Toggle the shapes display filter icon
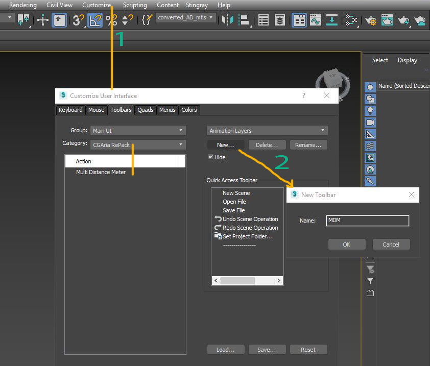Viewport: 430px width, 366px height. [370, 99]
